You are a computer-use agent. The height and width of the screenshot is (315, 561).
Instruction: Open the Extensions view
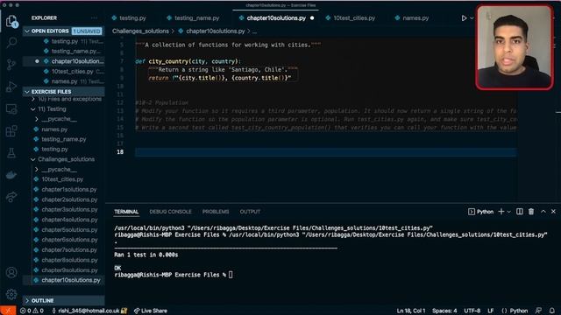(11, 130)
